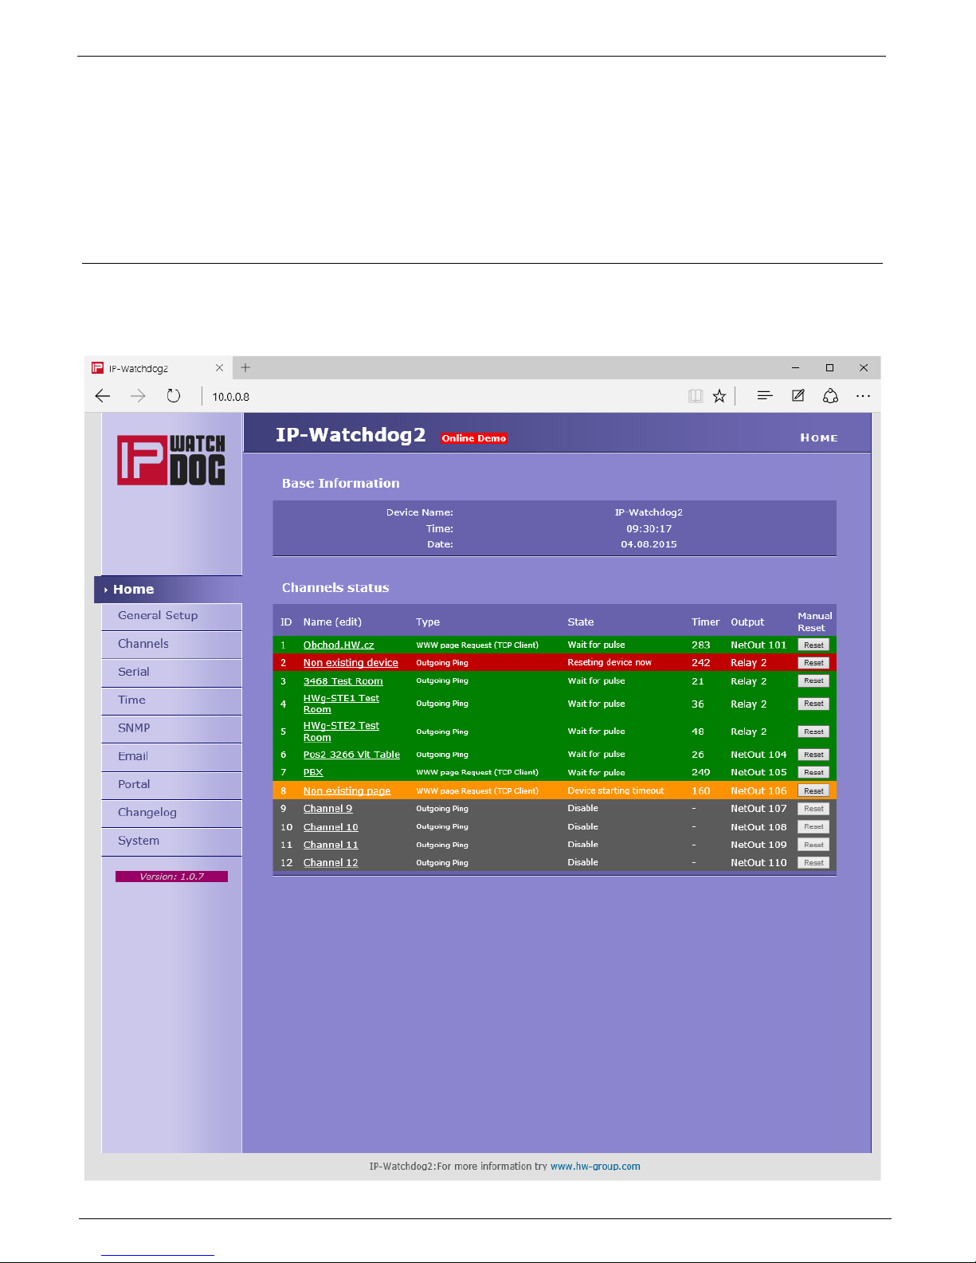Image resolution: width=976 pixels, height=1263 pixels.
Task: Open reading view book icon
Action: point(696,396)
